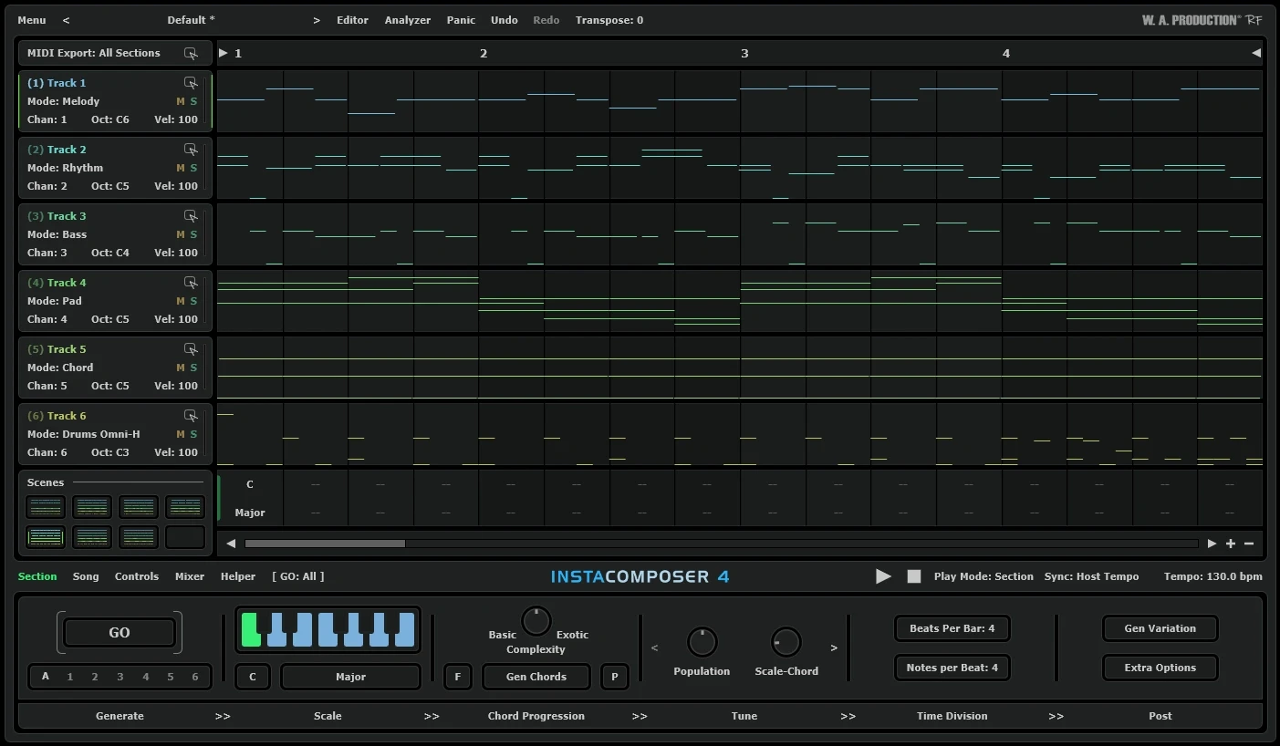
Task: Click the Track 6 MIDI drag icon
Action: tap(191, 416)
